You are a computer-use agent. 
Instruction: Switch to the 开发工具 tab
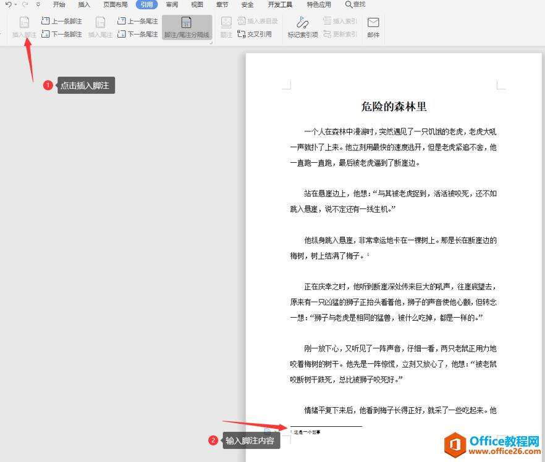pyautogui.click(x=280, y=4)
